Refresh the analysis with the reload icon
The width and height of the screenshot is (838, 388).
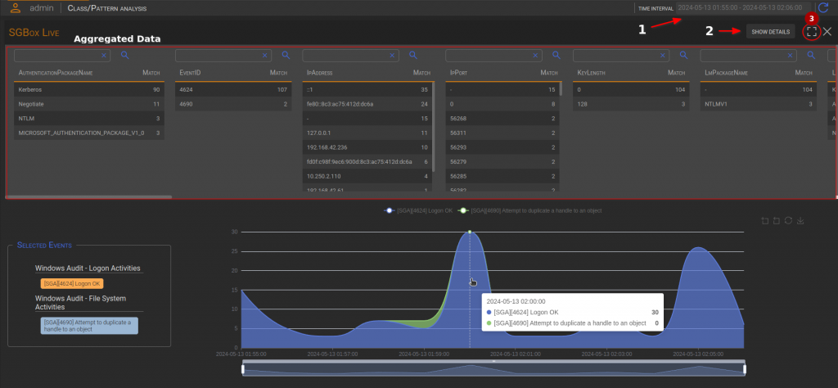(x=823, y=7)
